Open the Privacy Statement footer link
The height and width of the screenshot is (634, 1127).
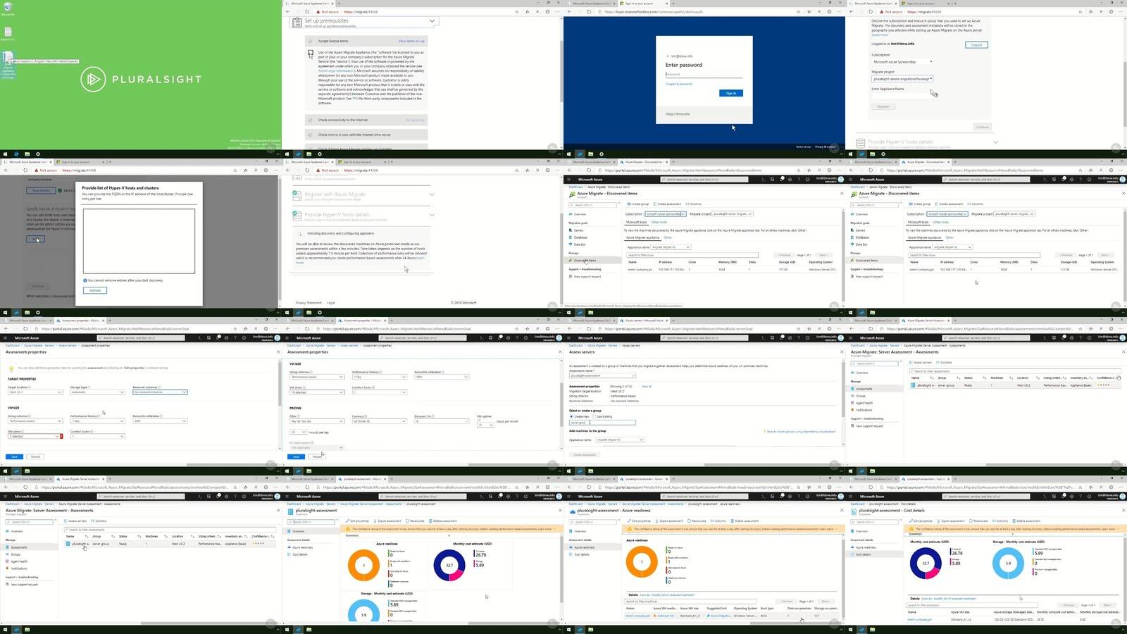pyautogui.click(x=310, y=303)
